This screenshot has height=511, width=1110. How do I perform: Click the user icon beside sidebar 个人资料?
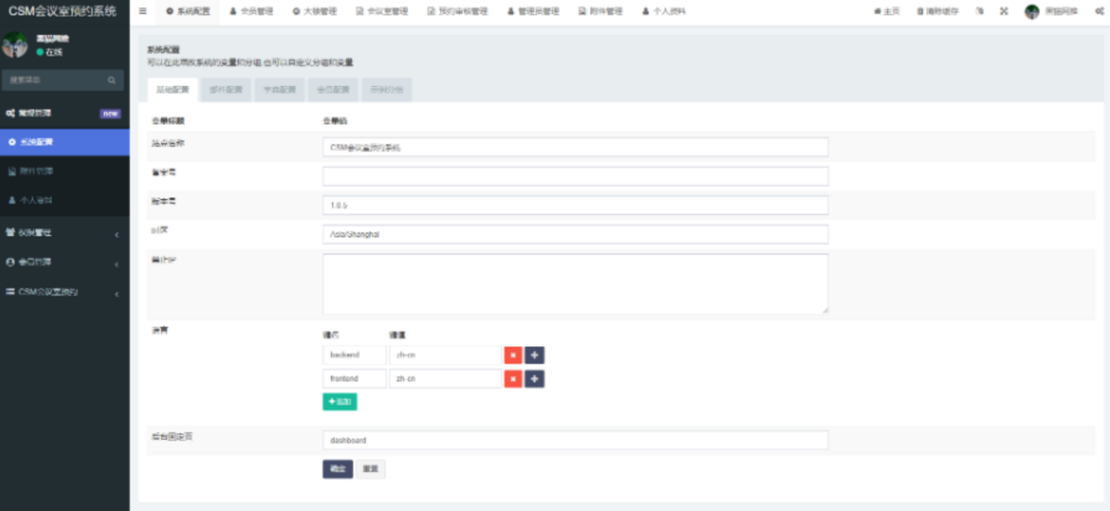[11, 199]
